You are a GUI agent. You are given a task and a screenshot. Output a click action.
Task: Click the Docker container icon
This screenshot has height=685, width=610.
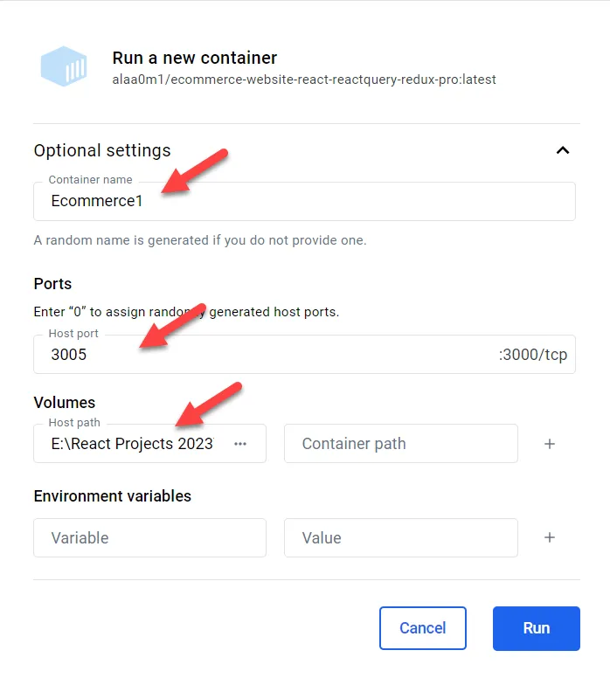point(66,67)
